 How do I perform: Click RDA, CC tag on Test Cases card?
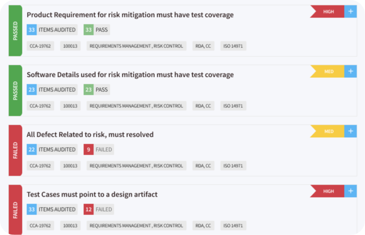(x=202, y=226)
